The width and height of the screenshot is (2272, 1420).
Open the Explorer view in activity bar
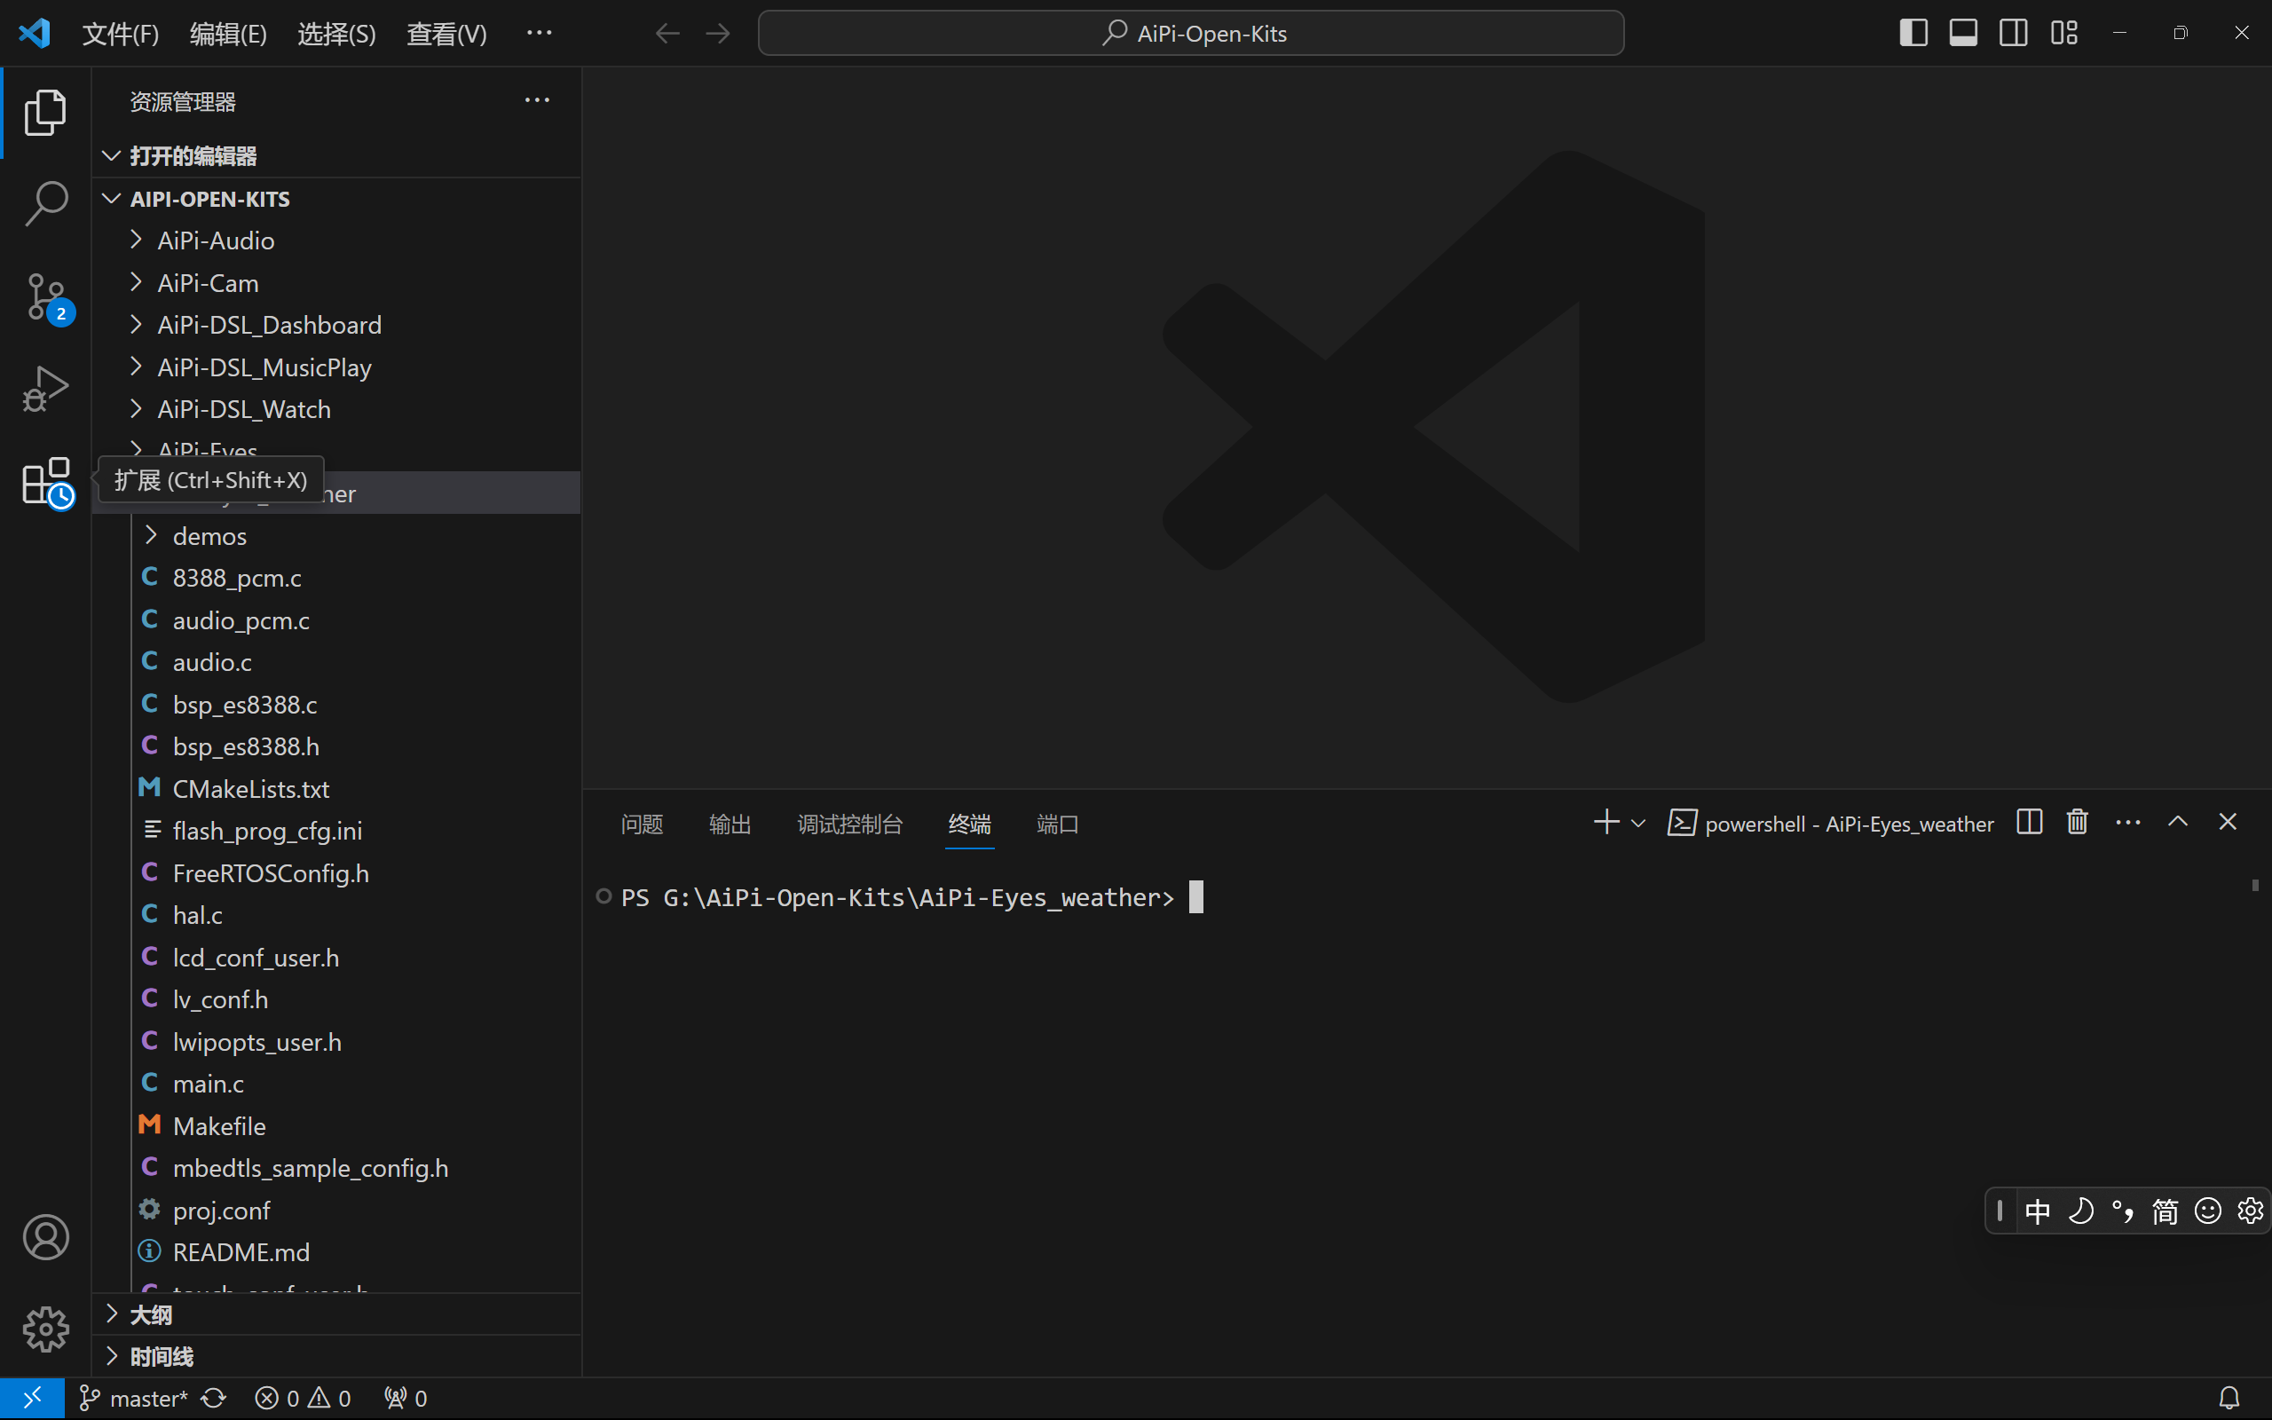pos(45,113)
